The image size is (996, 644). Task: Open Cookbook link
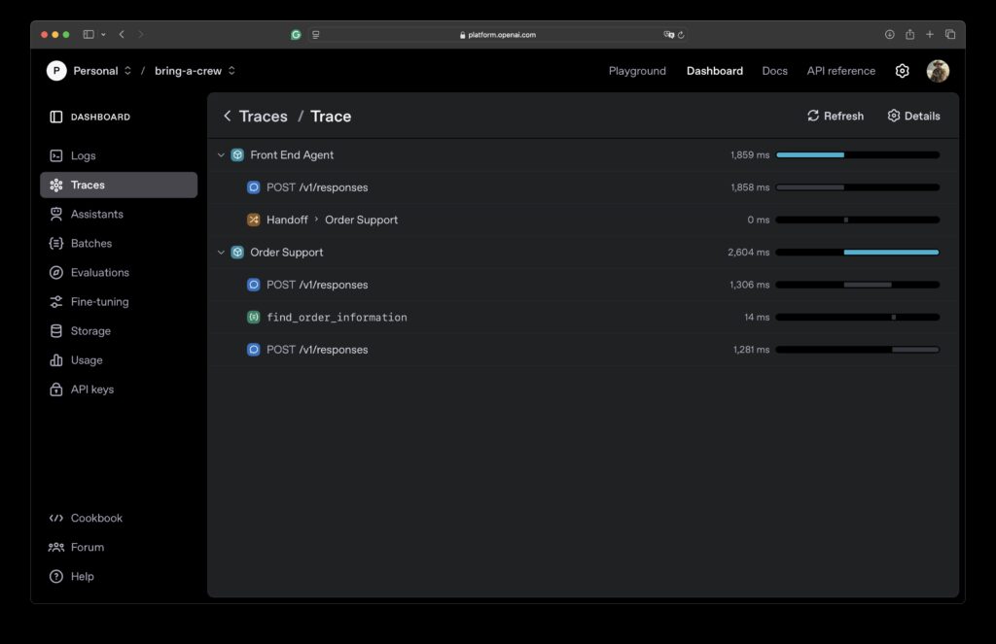pyautogui.click(x=96, y=518)
